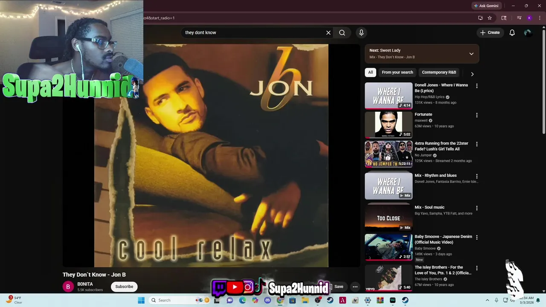
Task: Open Copilot from taskbar
Action: [x=255, y=300]
